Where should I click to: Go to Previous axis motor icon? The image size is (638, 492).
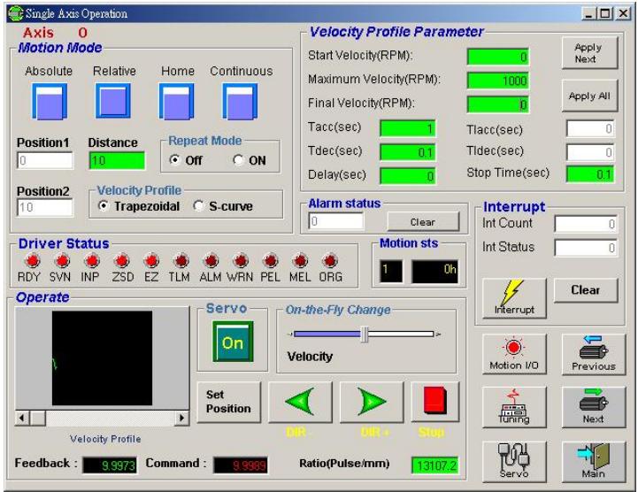[594, 354]
